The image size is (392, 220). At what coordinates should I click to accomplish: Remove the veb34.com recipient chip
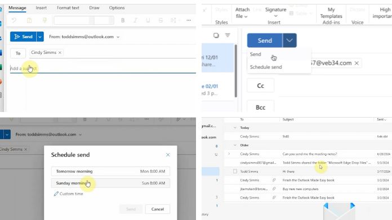click(x=357, y=63)
